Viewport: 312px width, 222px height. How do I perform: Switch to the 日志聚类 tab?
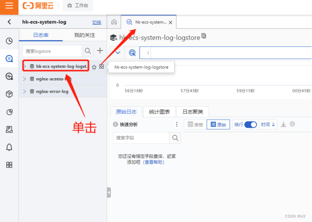(193, 112)
